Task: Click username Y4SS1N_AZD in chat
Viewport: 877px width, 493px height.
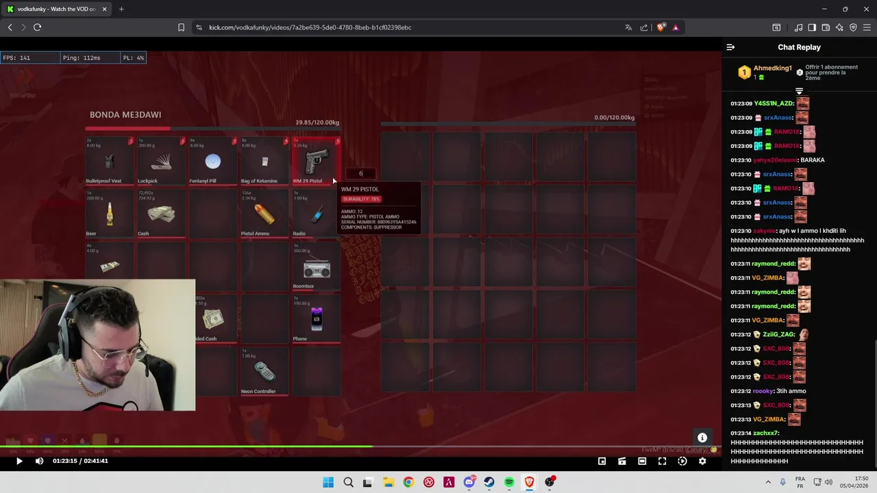Action: [x=774, y=103]
